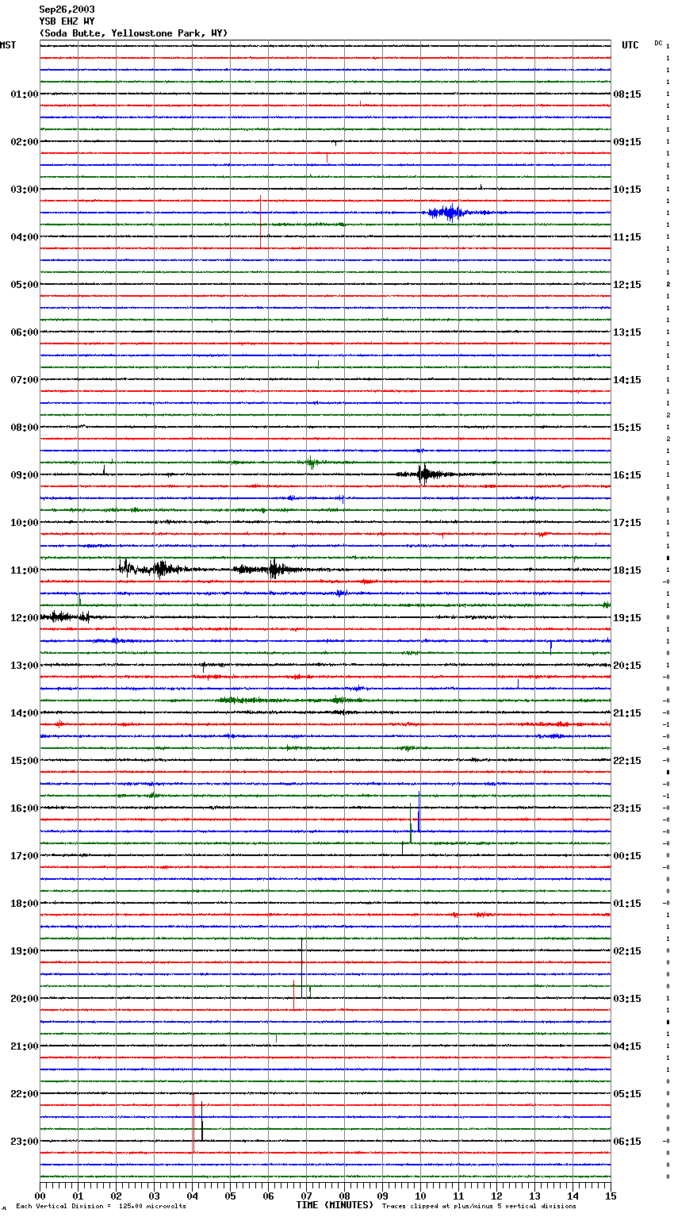Image resolution: width=674 pixels, height=1217 pixels.
Task: Click the 16:15 UTC time label
Action: click(627, 475)
